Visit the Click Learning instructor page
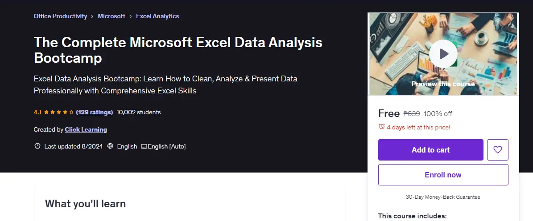Viewport: 533px width, 221px height. pyautogui.click(x=86, y=129)
